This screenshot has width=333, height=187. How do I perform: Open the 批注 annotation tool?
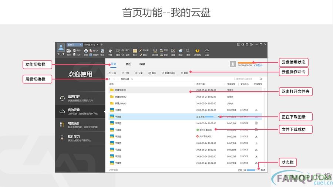(x=135, y=52)
